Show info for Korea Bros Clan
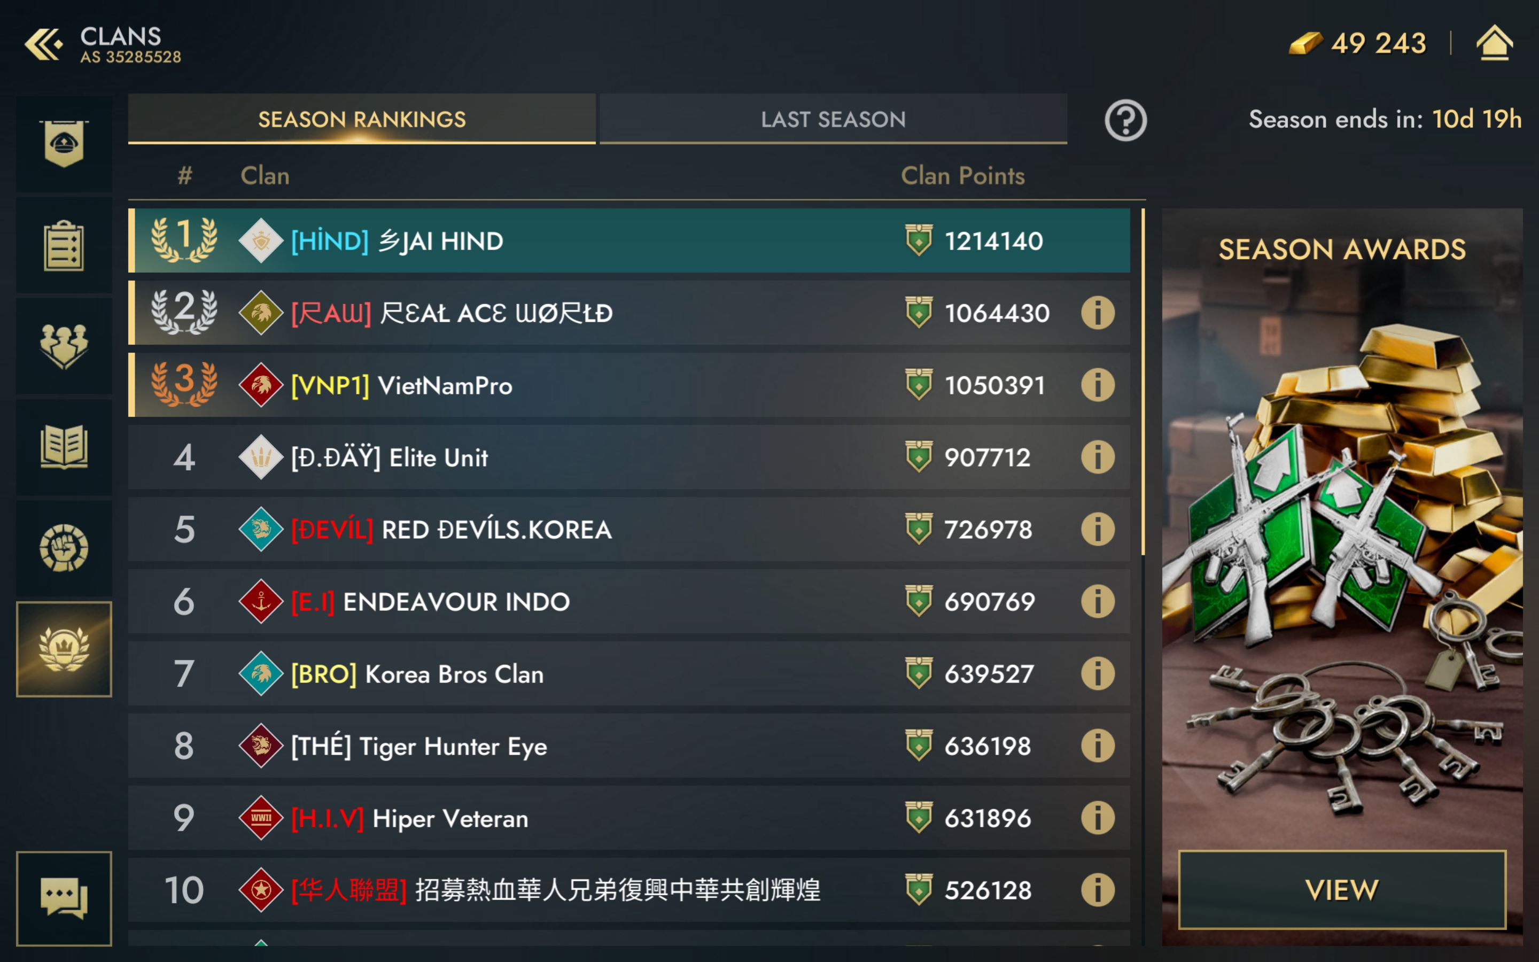1539x962 pixels. 1098,673
